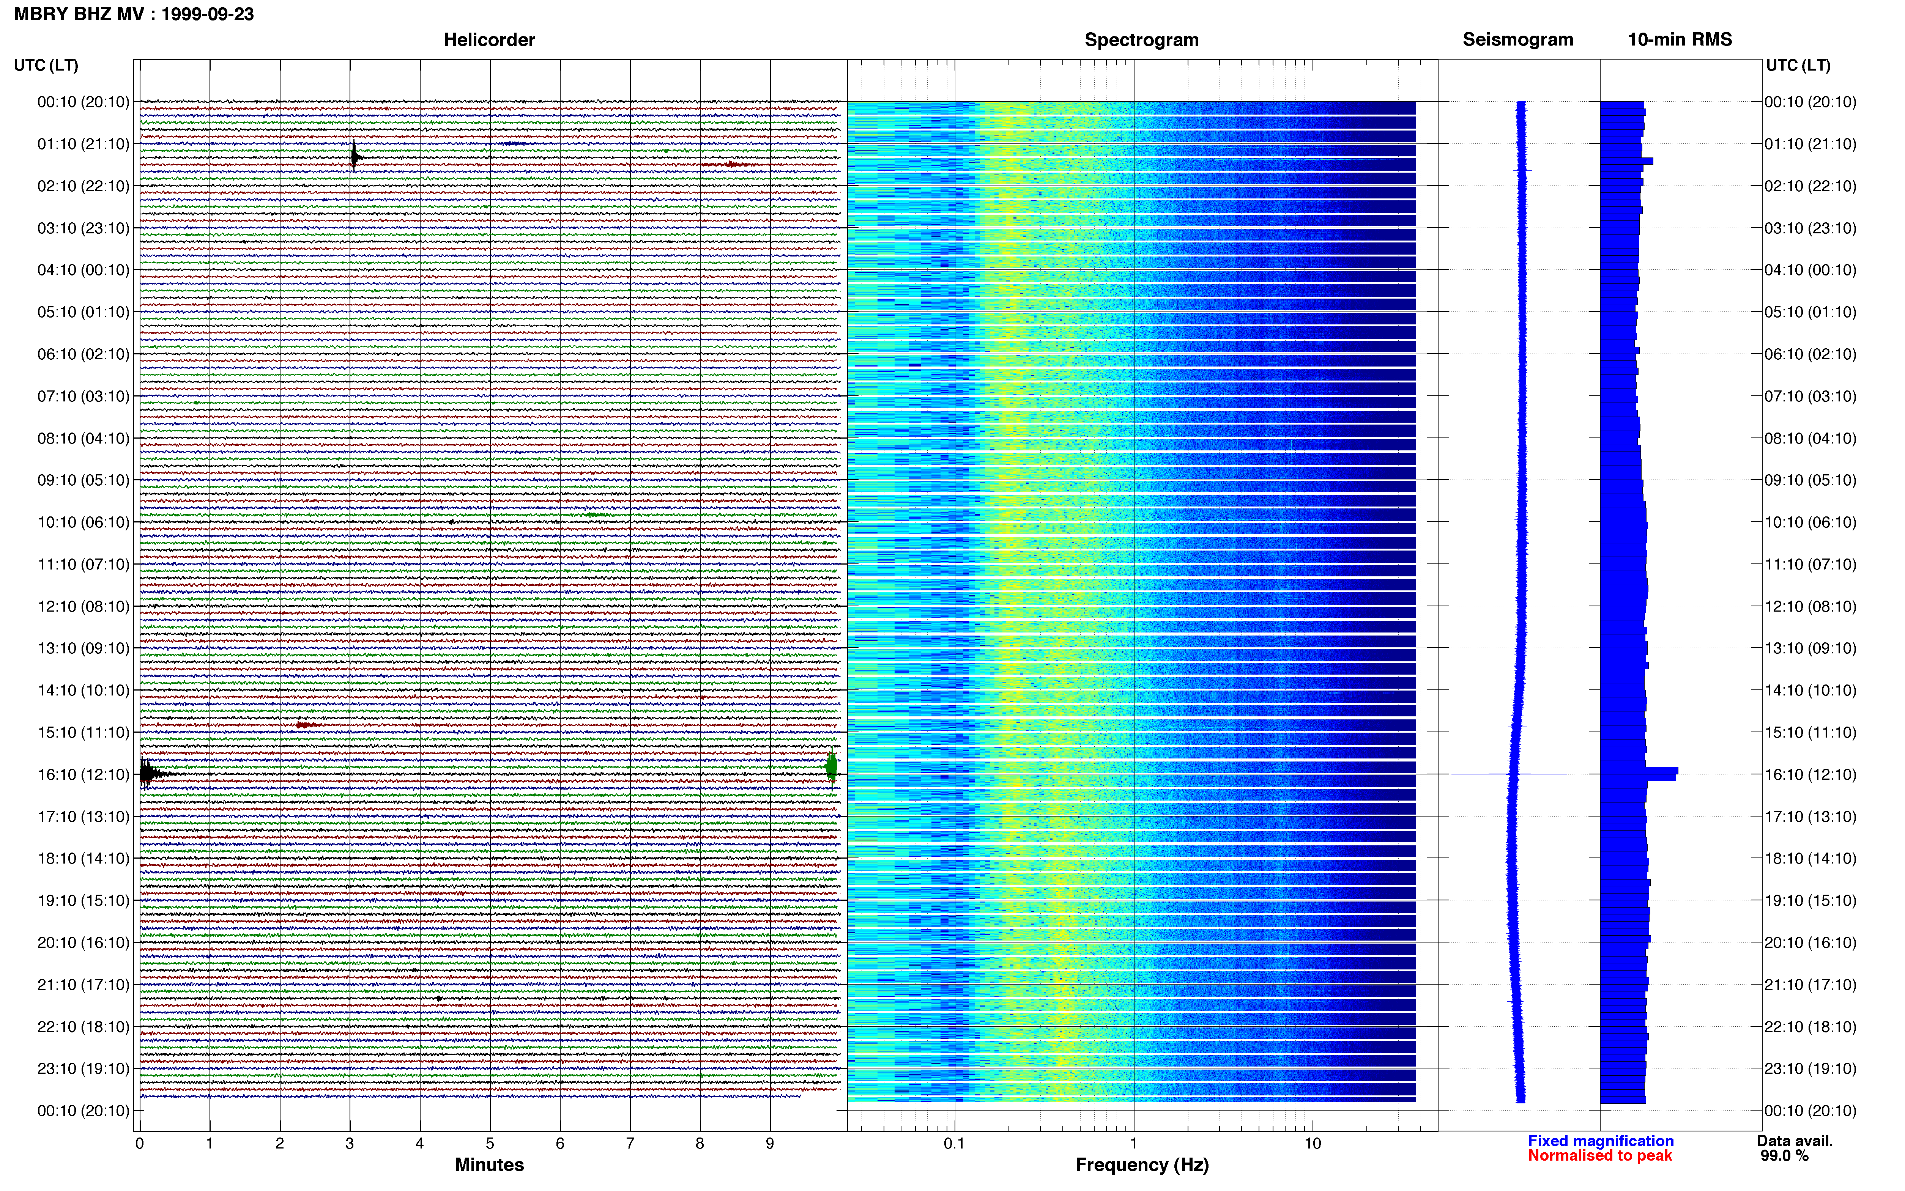Click the minute '5' tick label on helicorder

tap(490, 1144)
